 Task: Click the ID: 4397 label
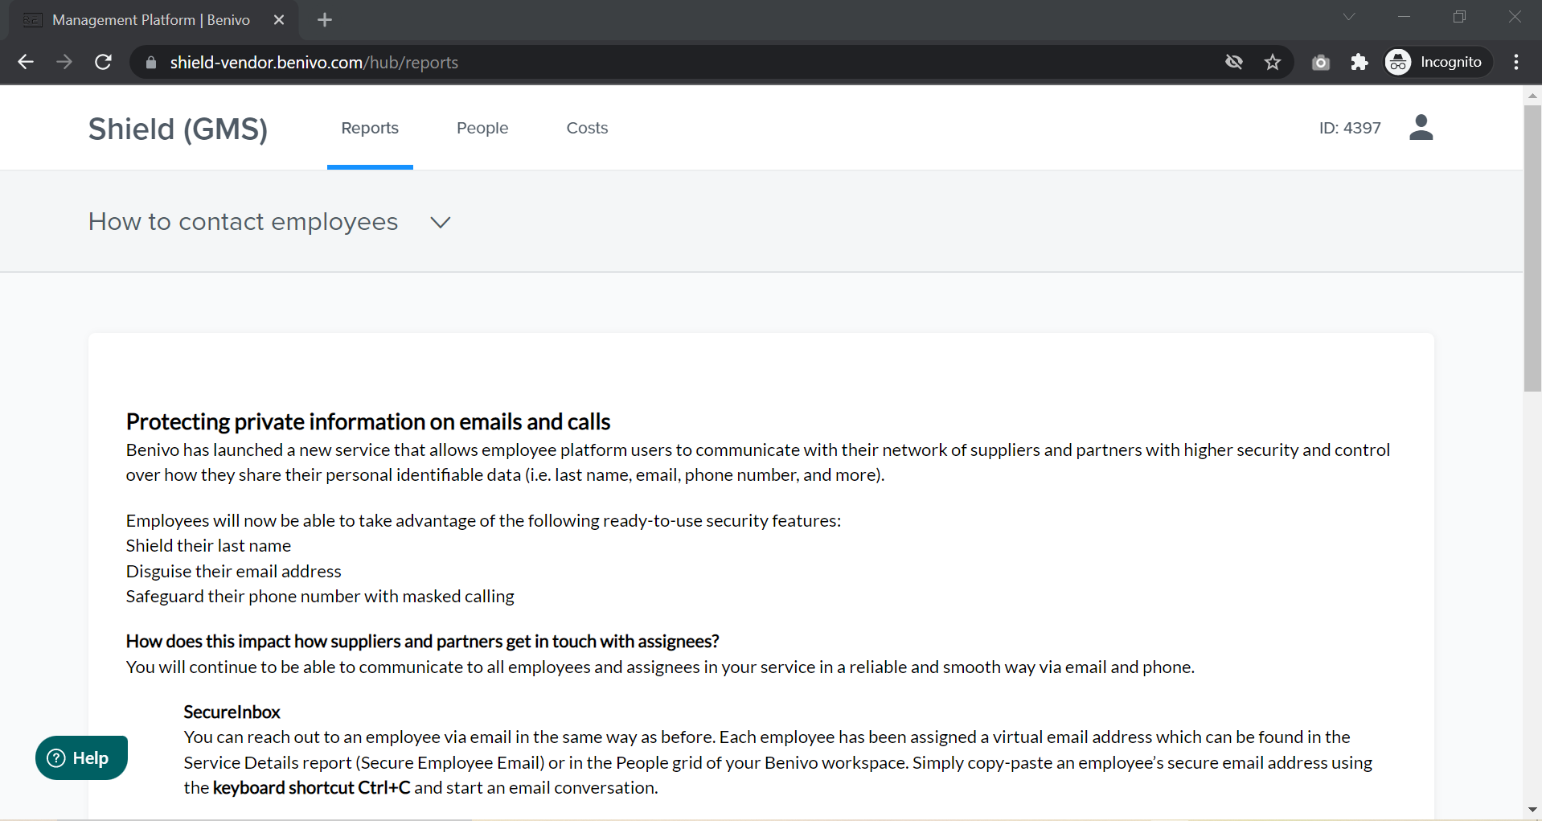pyautogui.click(x=1350, y=128)
